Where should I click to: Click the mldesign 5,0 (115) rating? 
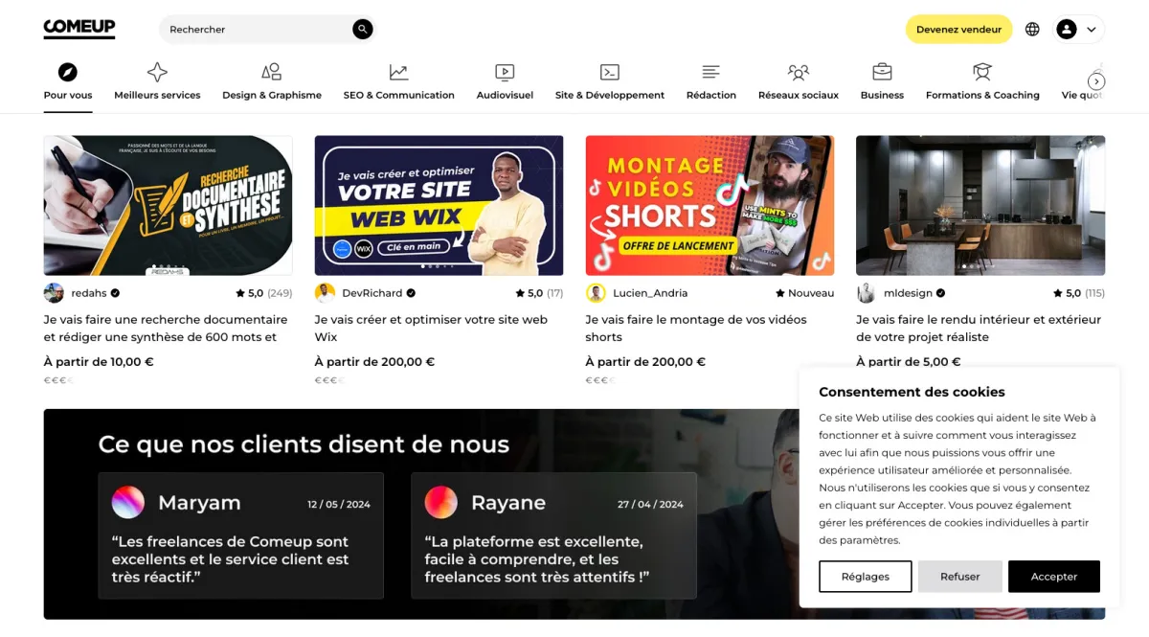click(x=1079, y=293)
